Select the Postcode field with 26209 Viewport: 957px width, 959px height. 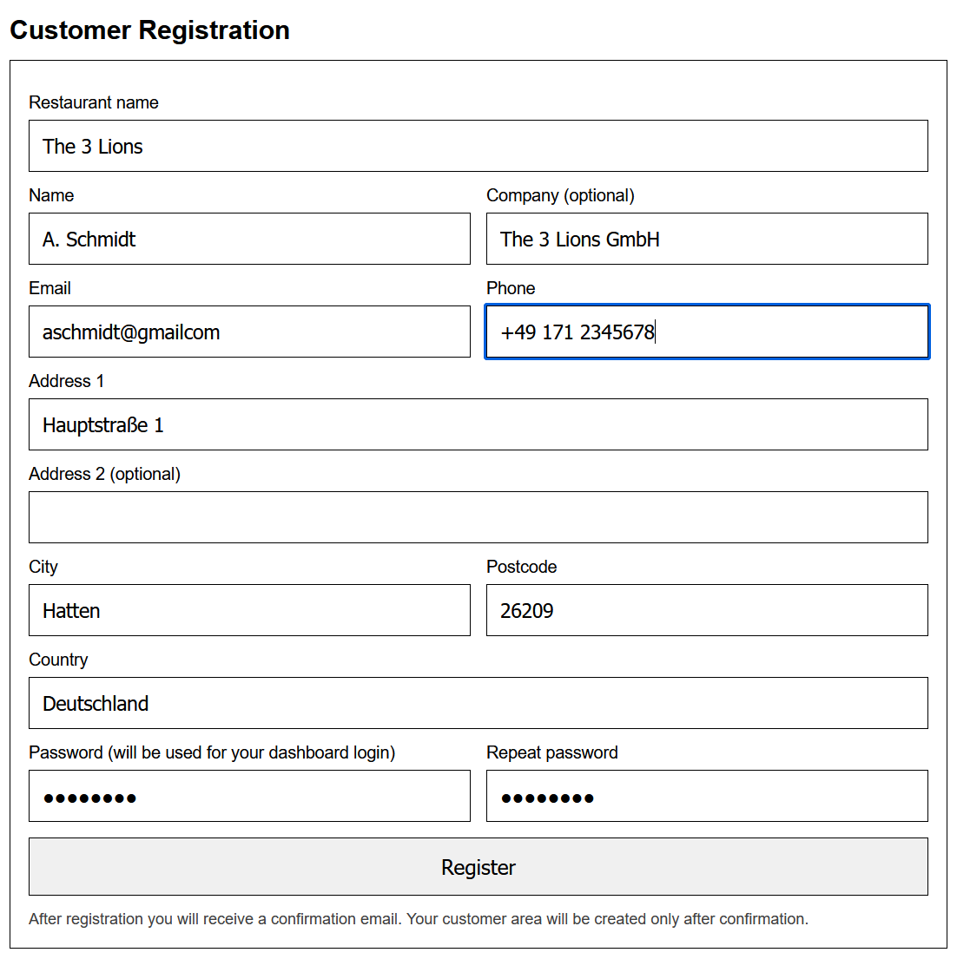[x=706, y=610]
